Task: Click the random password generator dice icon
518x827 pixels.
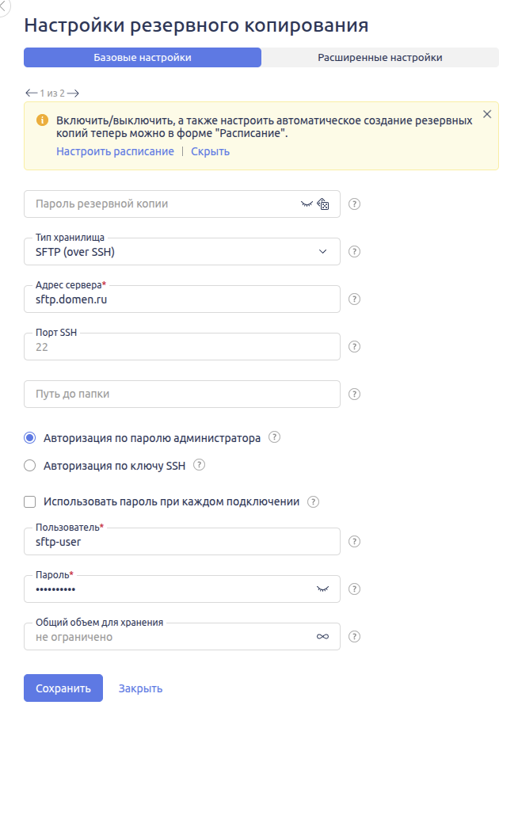Action: tap(323, 204)
